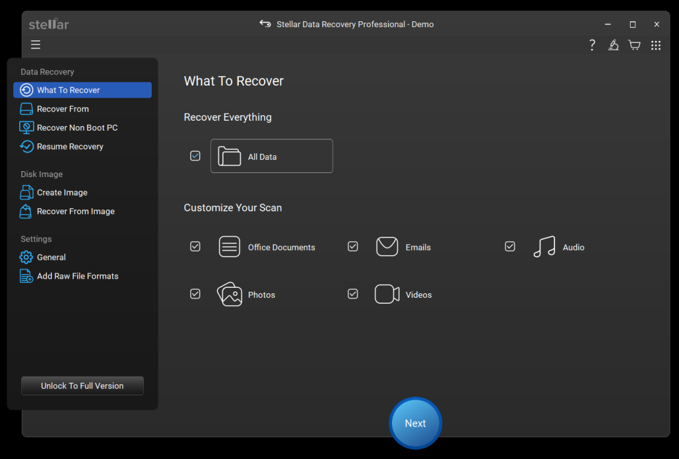The height and width of the screenshot is (459, 679).
Task: Click the All Data folder icon
Action: click(229, 157)
